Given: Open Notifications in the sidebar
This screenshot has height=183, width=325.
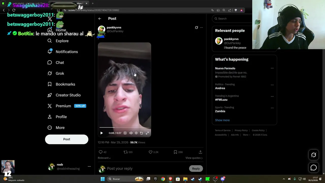Looking at the screenshot, I should click(63, 52).
